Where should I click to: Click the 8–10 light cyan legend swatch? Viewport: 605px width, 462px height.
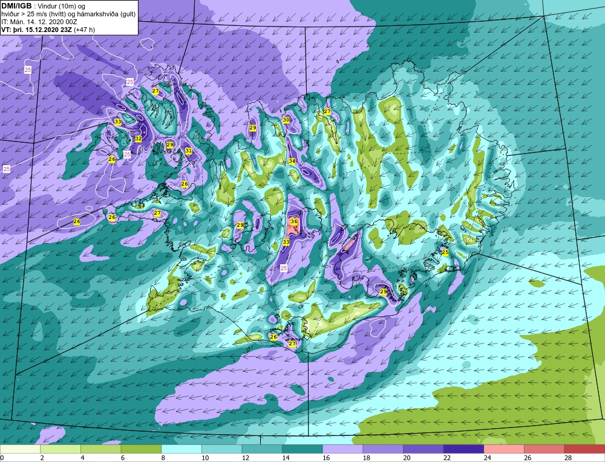(181, 449)
